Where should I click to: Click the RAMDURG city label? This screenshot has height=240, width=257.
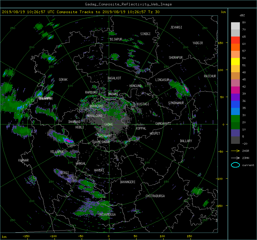91,92
